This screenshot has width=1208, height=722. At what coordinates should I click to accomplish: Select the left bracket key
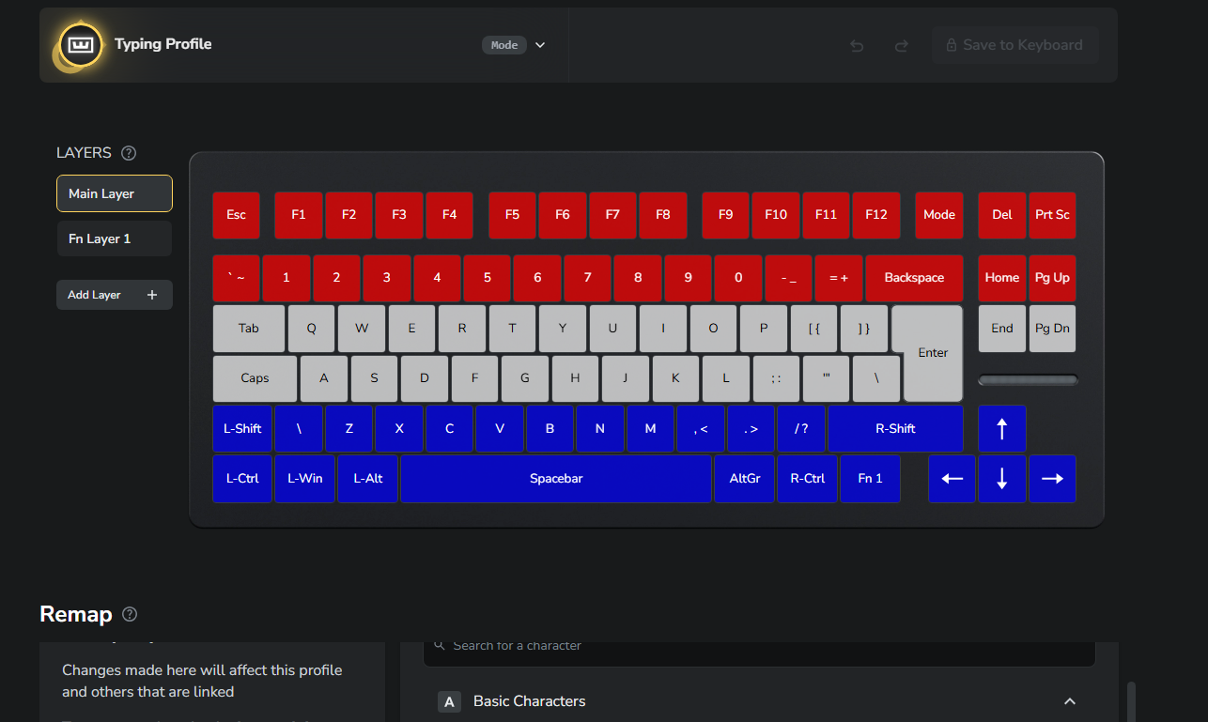(814, 329)
